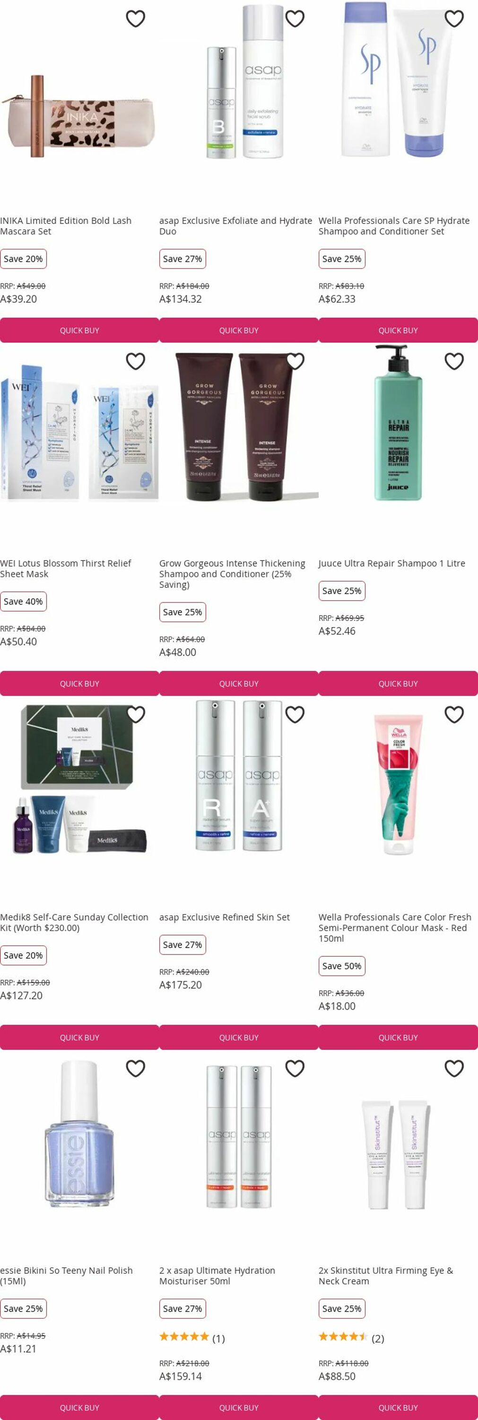This screenshot has height=1420, width=478.
Task: Quick buy Grow Gorgeous Shampoo and Conditioner
Action: click(238, 683)
